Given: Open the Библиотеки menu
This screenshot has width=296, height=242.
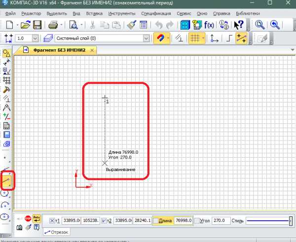Looking at the screenshot, I should (248, 14).
